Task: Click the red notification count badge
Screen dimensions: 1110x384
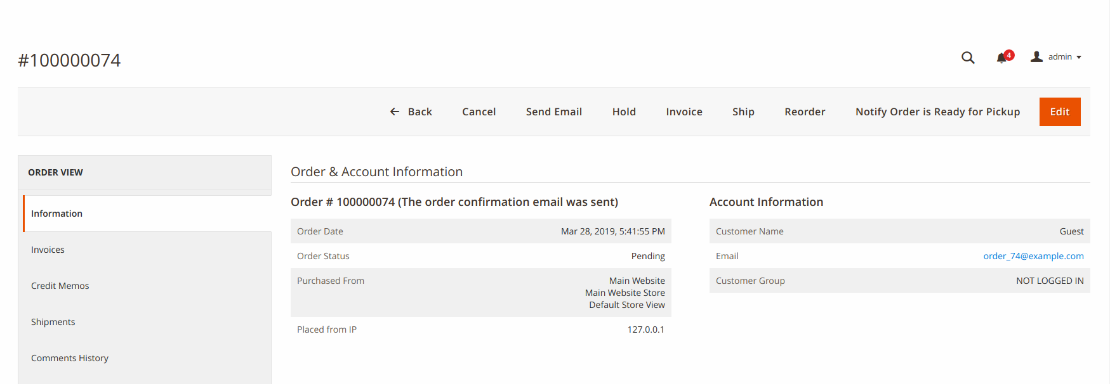Action: [1009, 54]
